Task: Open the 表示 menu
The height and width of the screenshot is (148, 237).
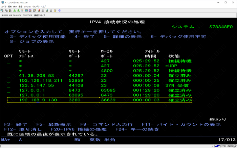Action: 15,7
